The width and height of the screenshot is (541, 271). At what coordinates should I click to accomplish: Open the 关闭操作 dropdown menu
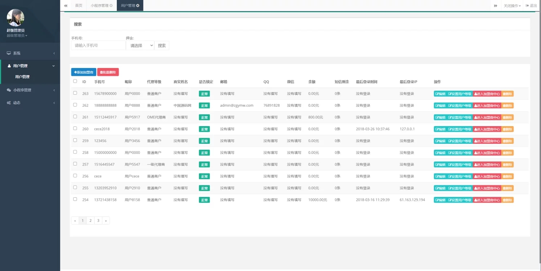click(512, 5)
